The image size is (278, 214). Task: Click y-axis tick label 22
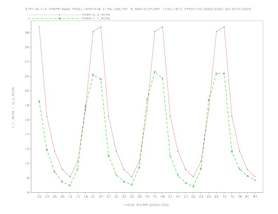click(x=27, y=76)
